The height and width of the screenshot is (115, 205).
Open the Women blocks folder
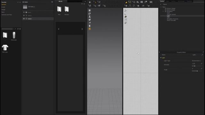point(67,9)
